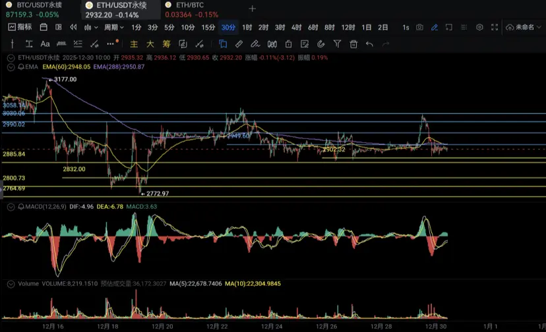546x332 pixels.
Task: Open the 未命名 layout dropdown
Action: [524, 27]
